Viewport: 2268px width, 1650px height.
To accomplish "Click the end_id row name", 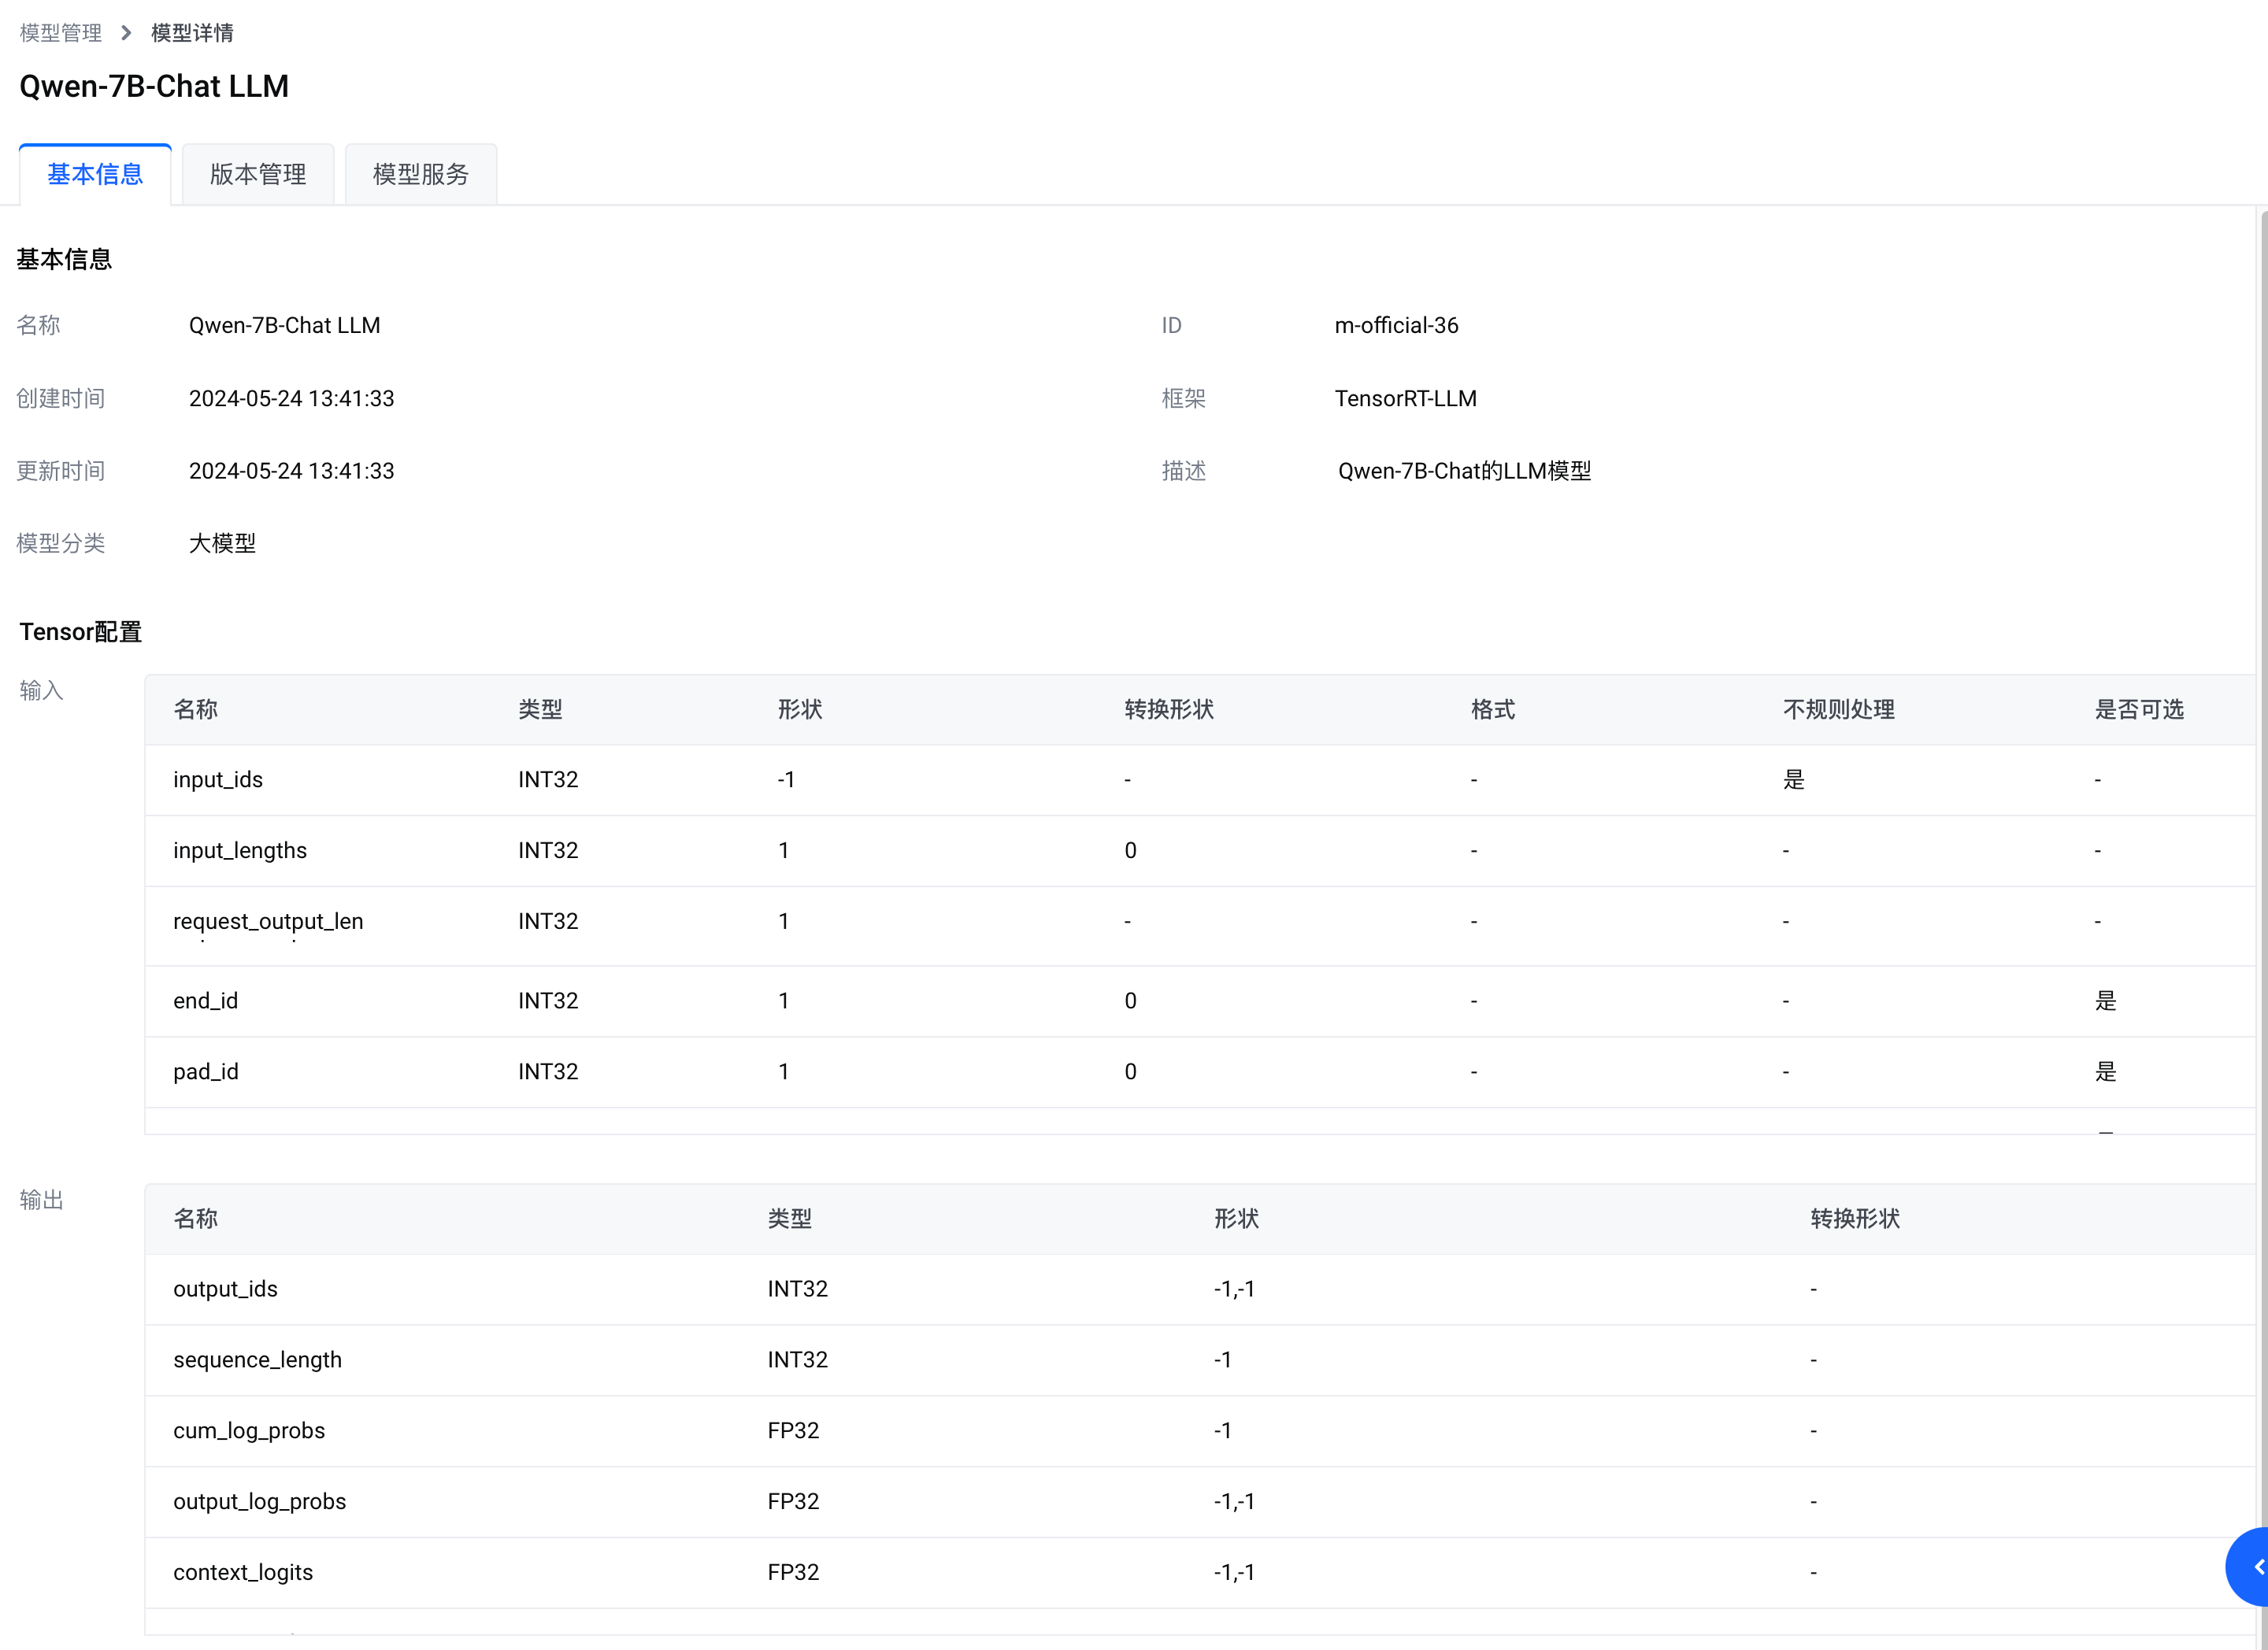I will 205,1001.
